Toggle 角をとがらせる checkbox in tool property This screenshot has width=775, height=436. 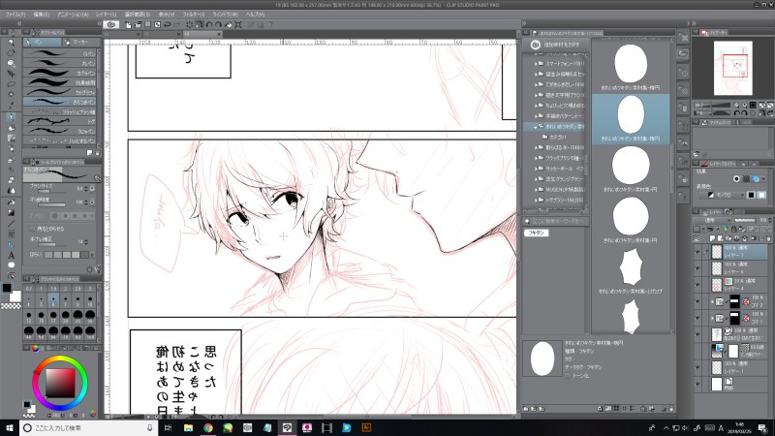pyautogui.click(x=32, y=229)
